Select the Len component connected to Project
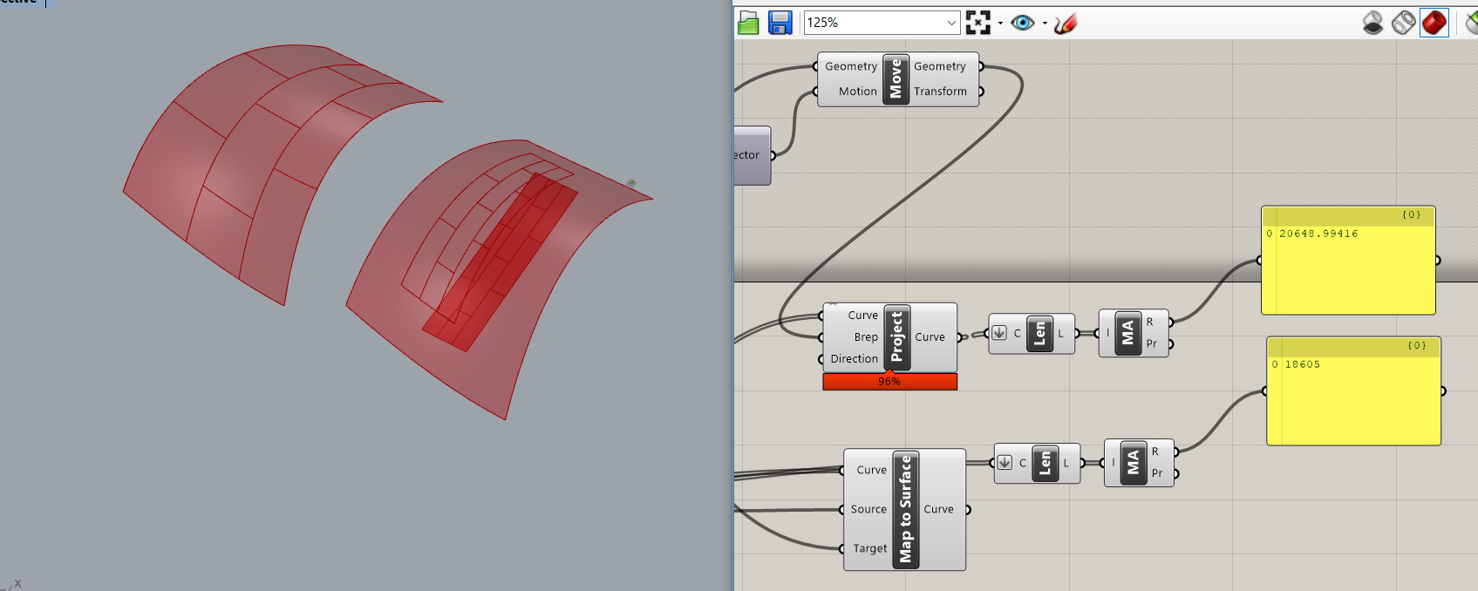The height and width of the screenshot is (591, 1478). (x=1039, y=334)
